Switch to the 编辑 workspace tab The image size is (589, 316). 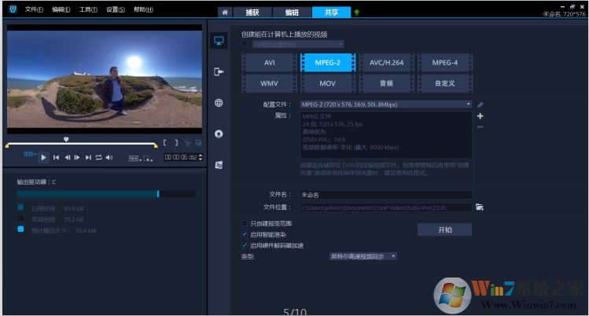[x=292, y=13]
